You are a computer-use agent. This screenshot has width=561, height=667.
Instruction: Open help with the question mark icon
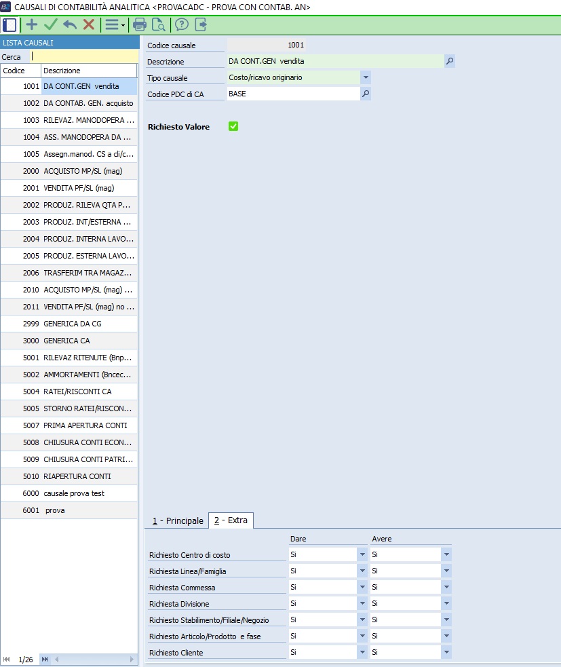181,25
